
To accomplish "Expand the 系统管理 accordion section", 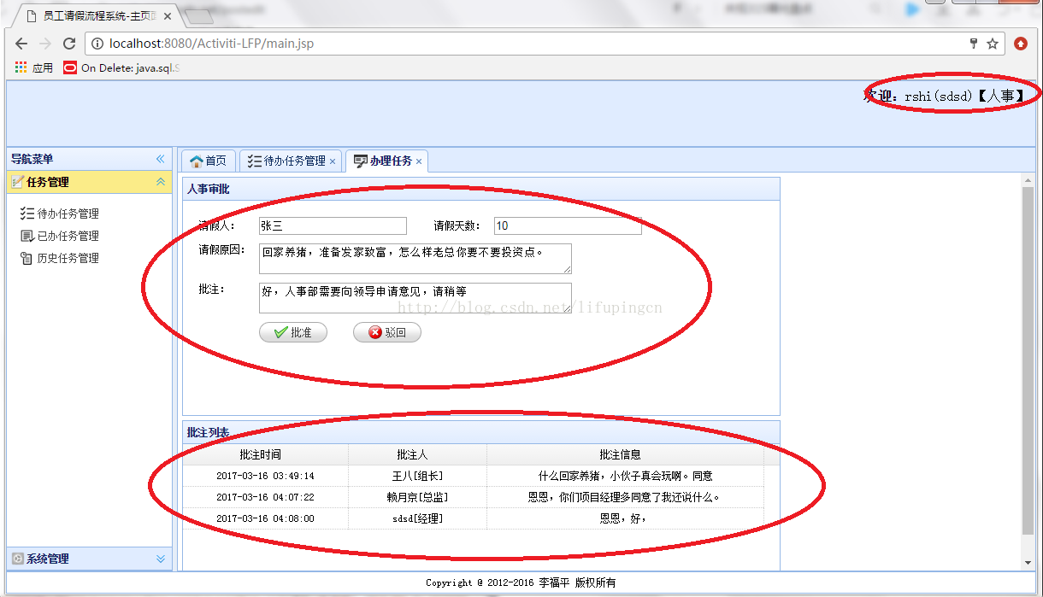I will point(160,559).
